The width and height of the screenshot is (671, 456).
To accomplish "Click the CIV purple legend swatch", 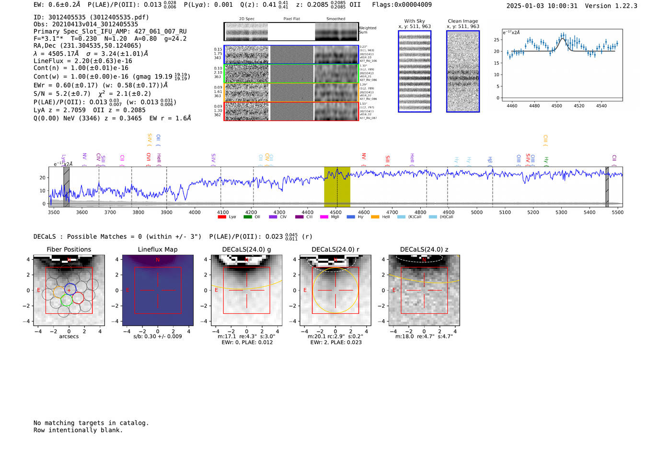I will click(273, 217).
